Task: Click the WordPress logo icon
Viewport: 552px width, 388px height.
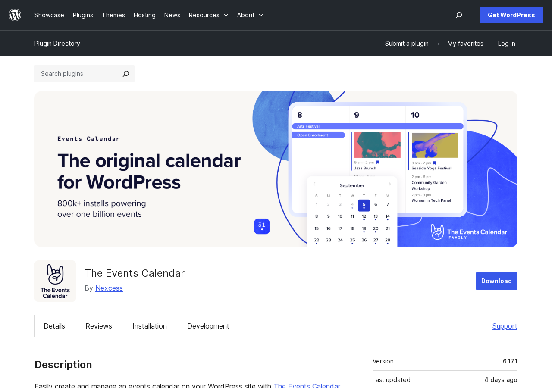Action: (15, 15)
